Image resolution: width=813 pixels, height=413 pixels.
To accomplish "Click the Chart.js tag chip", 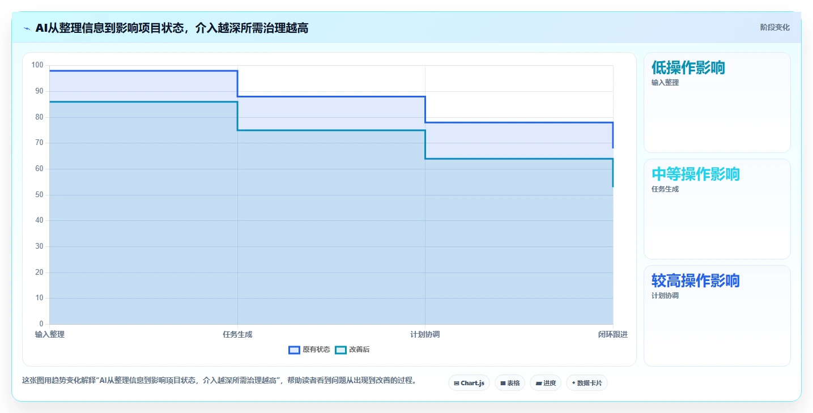I will 469,383.
